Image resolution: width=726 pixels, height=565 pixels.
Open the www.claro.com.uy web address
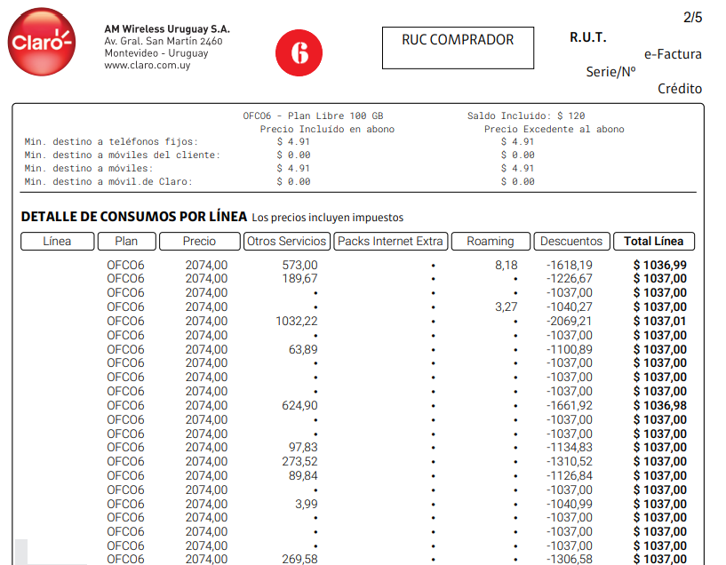[x=148, y=65]
